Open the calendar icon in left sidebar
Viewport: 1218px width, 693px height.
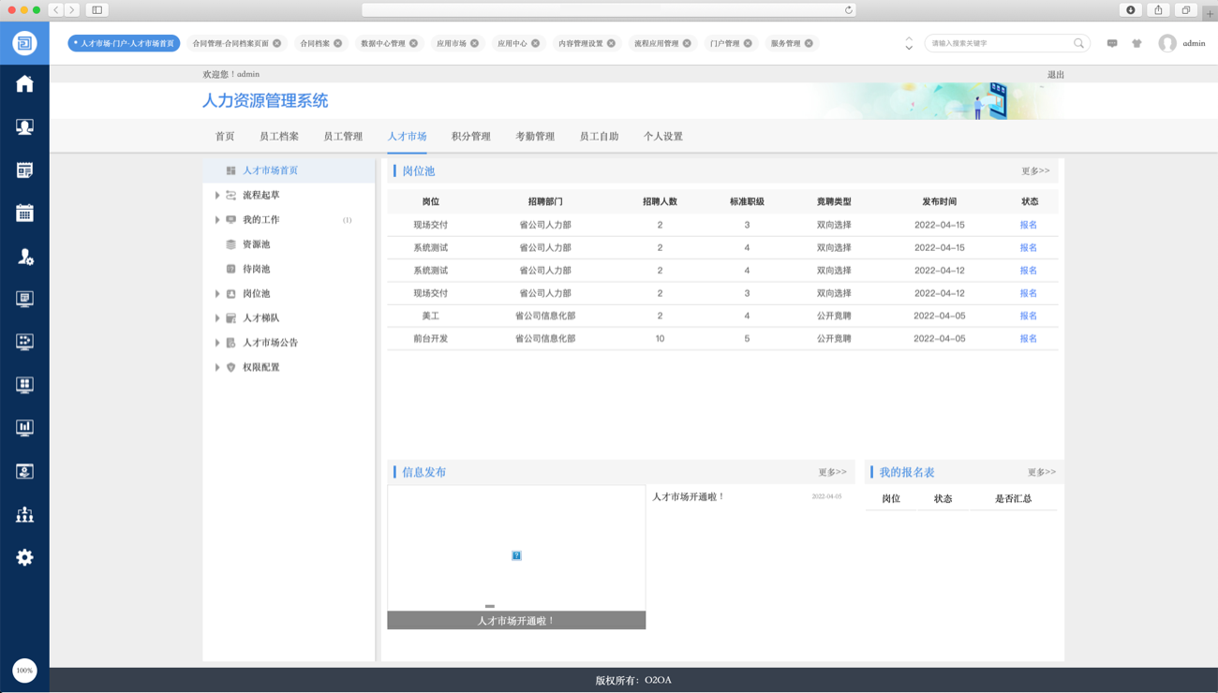[24, 214]
